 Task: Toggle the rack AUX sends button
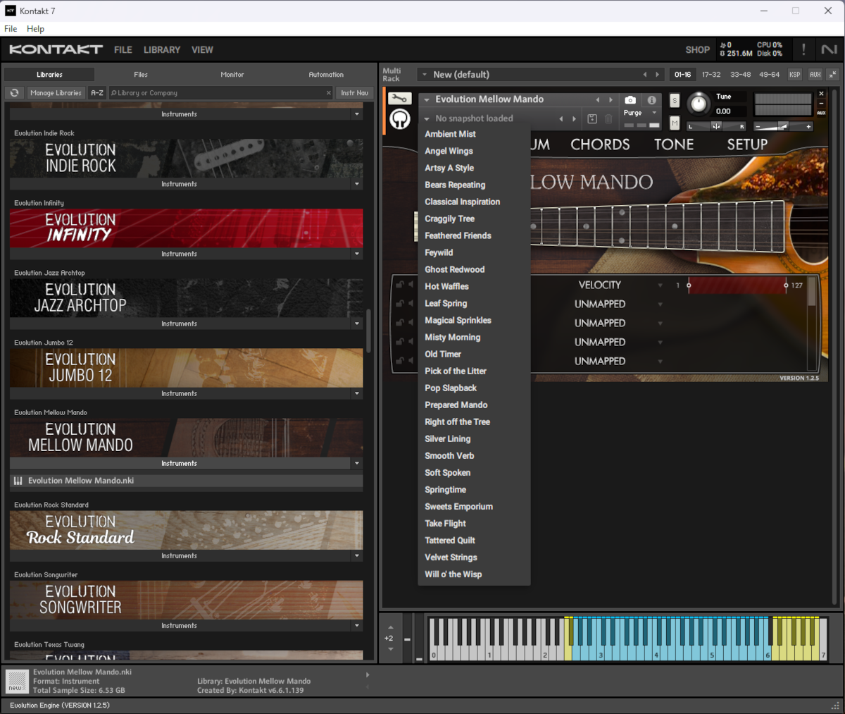point(815,75)
